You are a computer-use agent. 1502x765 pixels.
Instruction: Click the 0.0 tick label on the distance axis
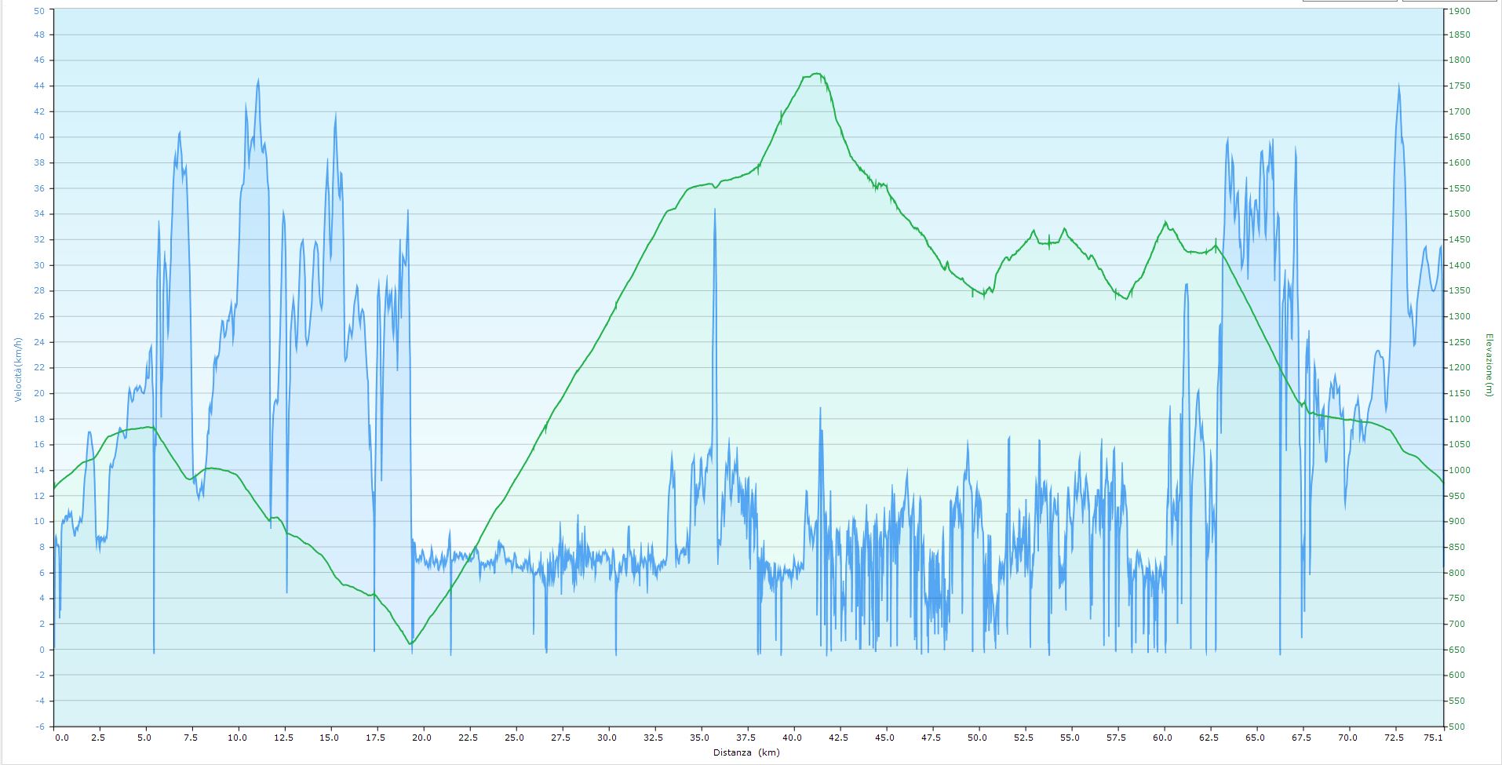point(61,738)
